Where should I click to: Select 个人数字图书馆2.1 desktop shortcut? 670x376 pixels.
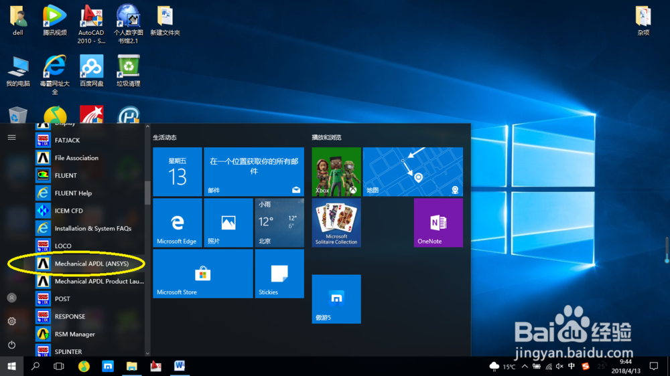(128, 25)
